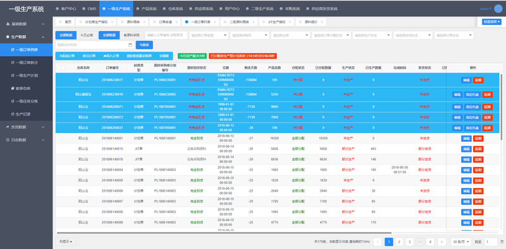The height and width of the screenshot is (249, 506).
Task: Open 仓库系统 in top navigation
Action: 173,9
